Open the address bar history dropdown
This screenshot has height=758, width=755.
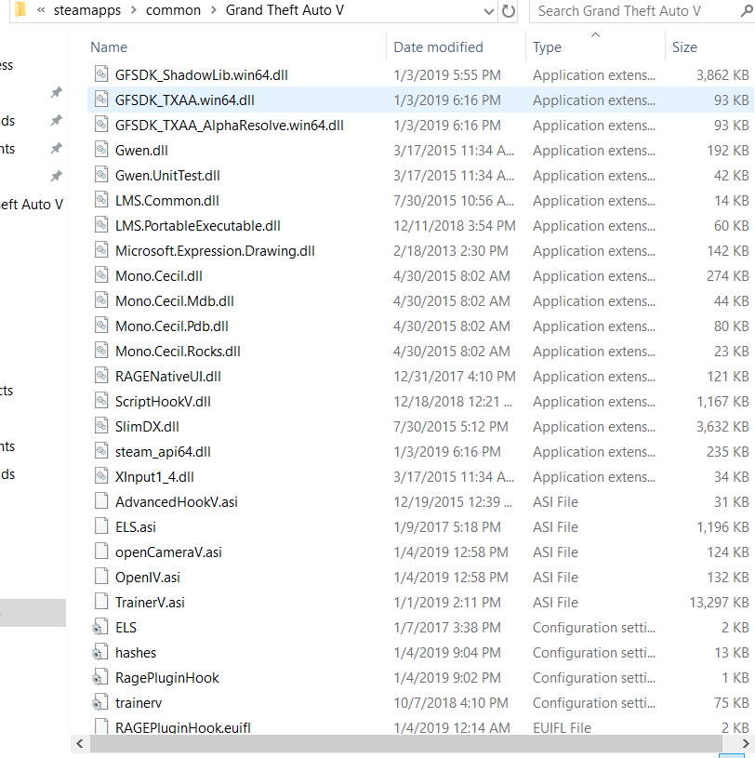[489, 11]
